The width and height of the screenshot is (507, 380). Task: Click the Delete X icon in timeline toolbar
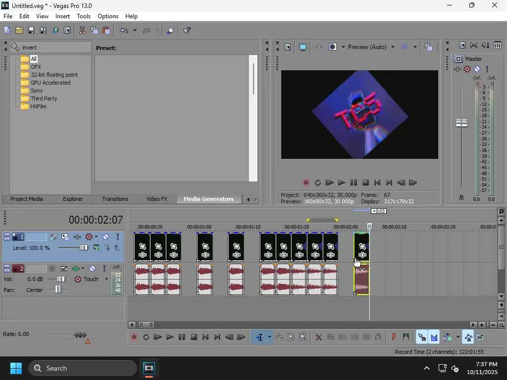pos(318,337)
